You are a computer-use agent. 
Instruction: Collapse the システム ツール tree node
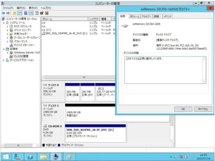(x=4, y=23)
